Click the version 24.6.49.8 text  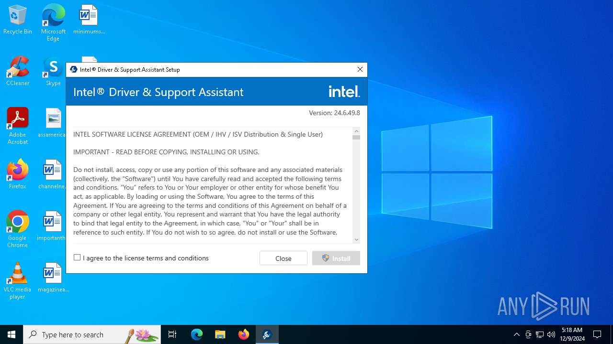pos(334,113)
